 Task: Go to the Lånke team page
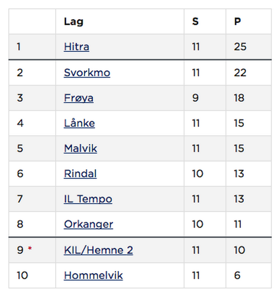click(x=79, y=123)
